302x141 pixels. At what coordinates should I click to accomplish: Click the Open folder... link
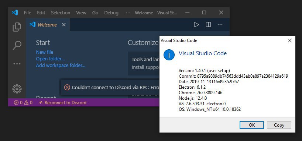50,59
